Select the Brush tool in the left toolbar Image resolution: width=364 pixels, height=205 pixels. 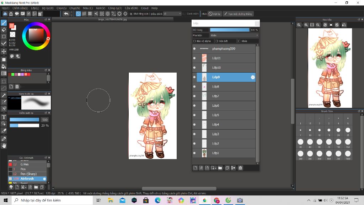pyautogui.click(x=4, y=23)
